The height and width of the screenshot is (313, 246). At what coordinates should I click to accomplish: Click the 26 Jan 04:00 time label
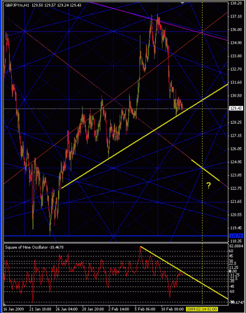click(x=66, y=309)
